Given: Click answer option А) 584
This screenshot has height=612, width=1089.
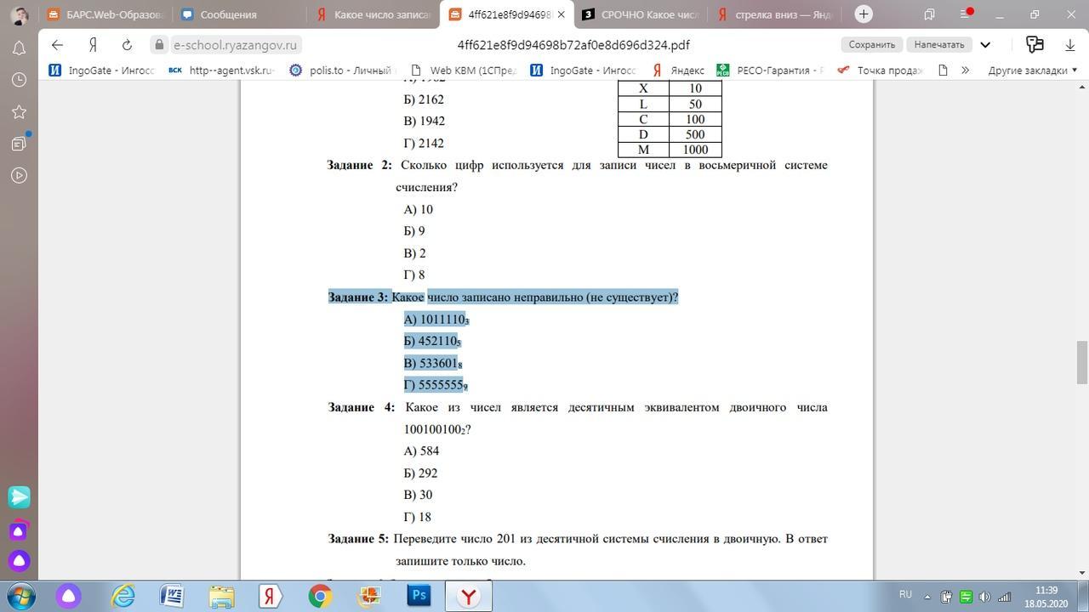Looking at the screenshot, I should tap(421, 451).
